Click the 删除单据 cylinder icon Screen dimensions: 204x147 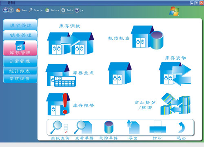(x=109, y=127)
